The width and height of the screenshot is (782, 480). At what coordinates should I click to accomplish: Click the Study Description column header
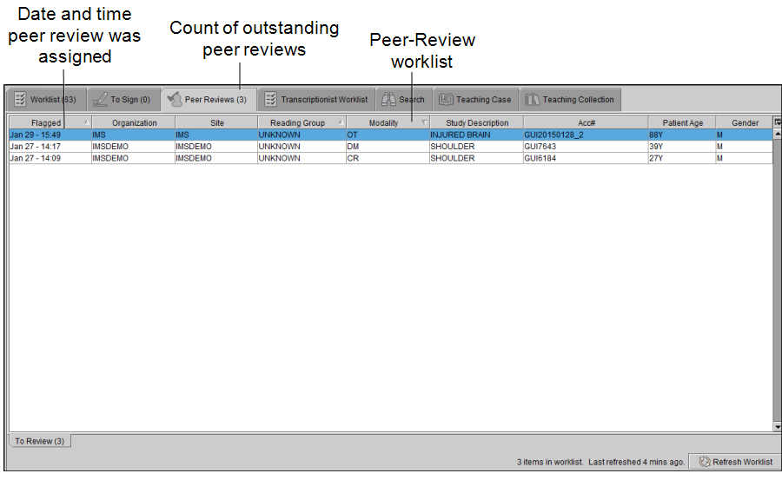(476, 123)
